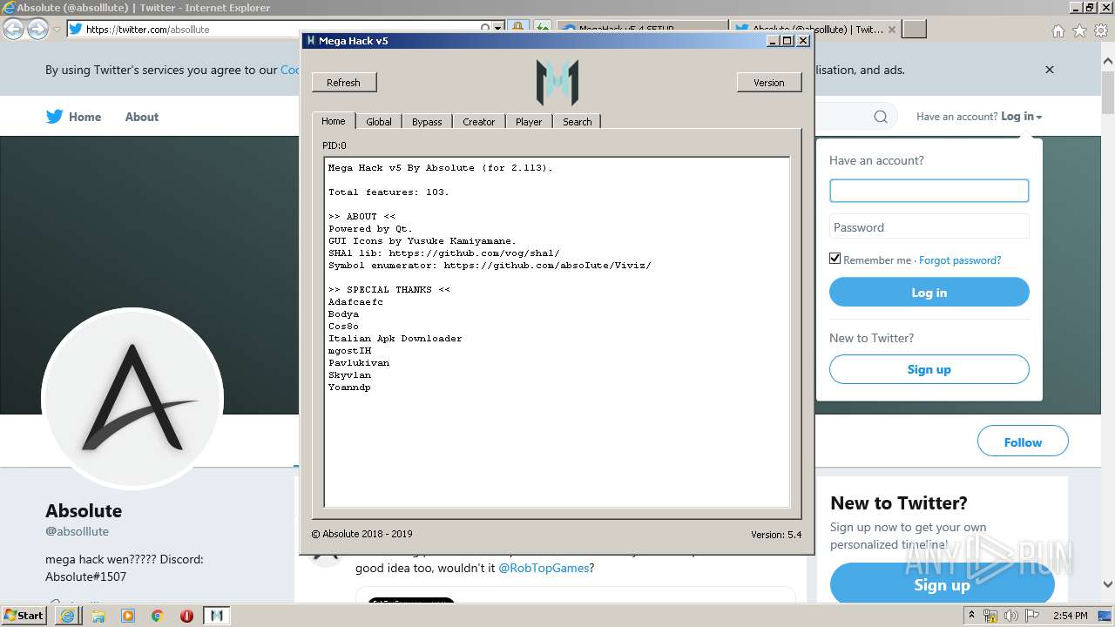Screen dimensions: 1115x627
Task: Open the About link in Twitter header
Action: coord(141,117)
